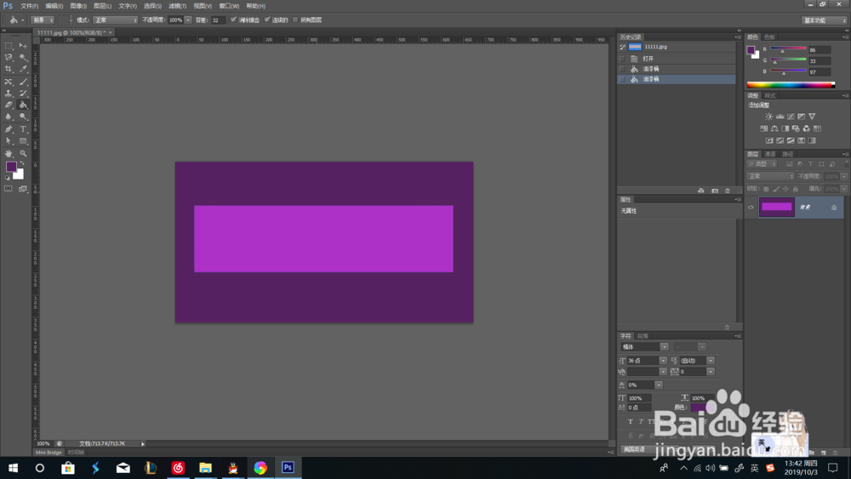Add a Curves adjustment
The width and height of the screenshot is (851, 479).
point(791,117)
